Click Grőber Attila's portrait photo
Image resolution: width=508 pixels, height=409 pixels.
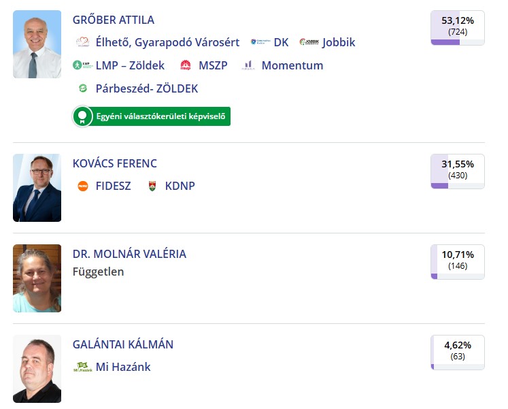tap(37, 44)
